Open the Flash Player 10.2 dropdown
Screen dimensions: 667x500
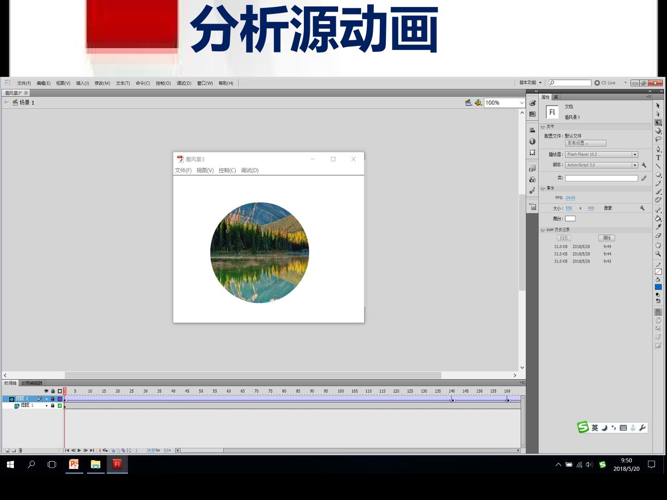click(x=602, y=155)
